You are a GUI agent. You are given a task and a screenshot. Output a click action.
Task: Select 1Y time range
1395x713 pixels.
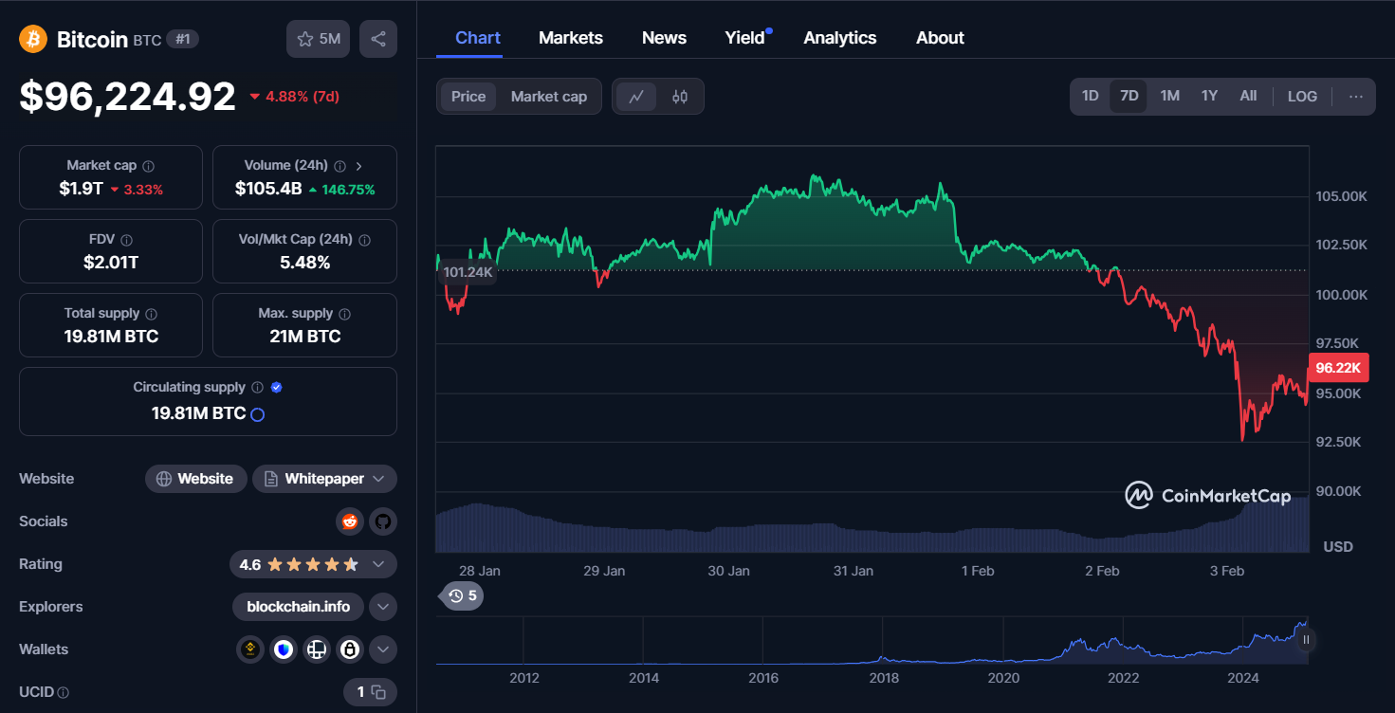[x=1209, y=96]
